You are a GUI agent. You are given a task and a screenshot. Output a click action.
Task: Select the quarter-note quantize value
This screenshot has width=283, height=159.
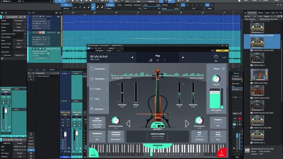84,7
